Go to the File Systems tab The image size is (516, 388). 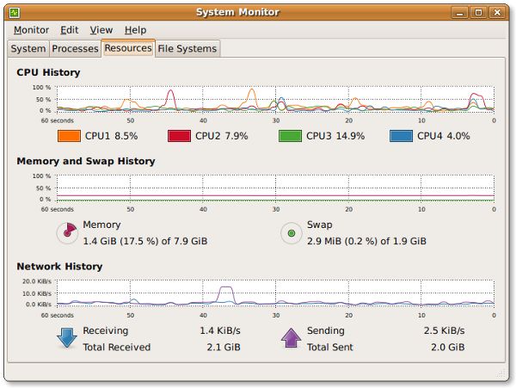coord(187,49)
